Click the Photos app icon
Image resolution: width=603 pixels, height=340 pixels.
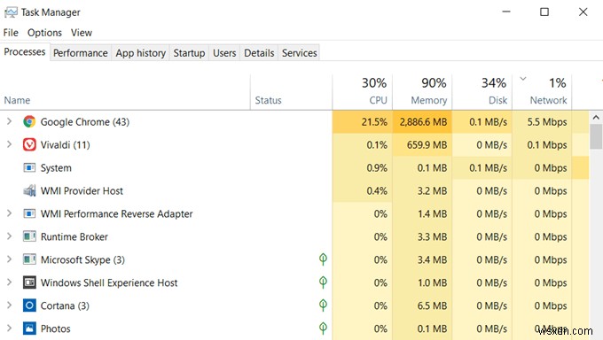pos(29,328)
